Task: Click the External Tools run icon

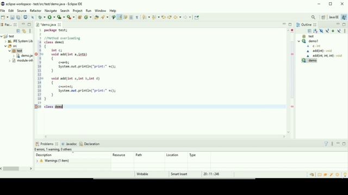Action: coord(69,17)
